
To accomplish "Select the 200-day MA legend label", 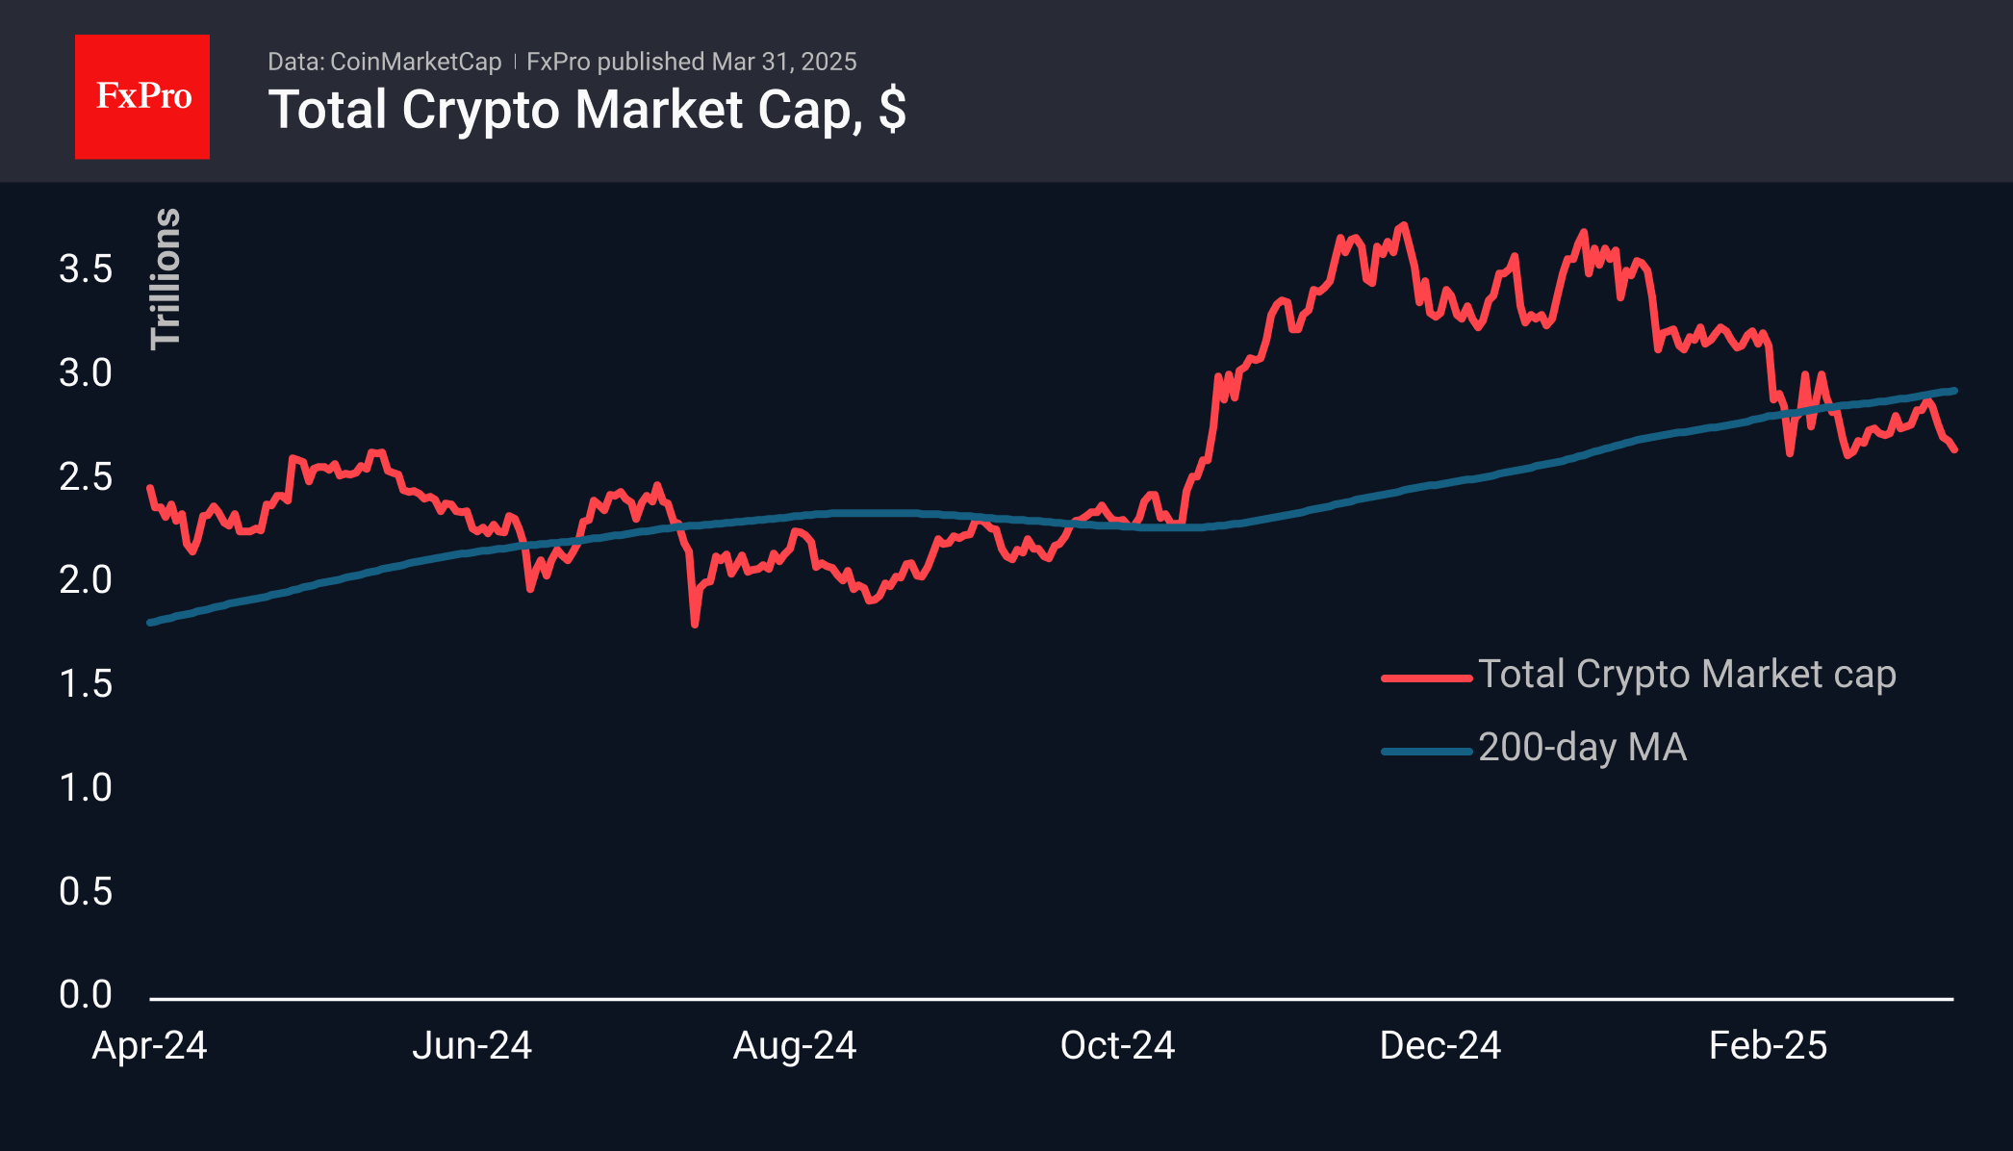I will click(x=1582, y=748).
